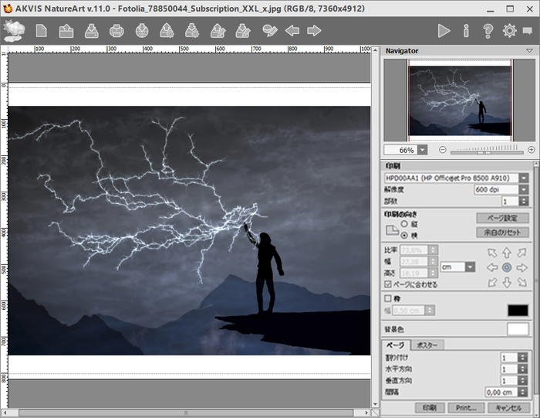Screen dimensions: 540x418
Task: Select landscape orientation 横 radio button
Action: [x=404, y=235]
